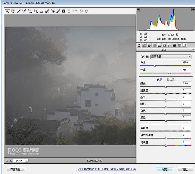Viewport: 195px width, 174px height.
Task: Click the color temperature value field 4850
Action: (x=186, y=63)
